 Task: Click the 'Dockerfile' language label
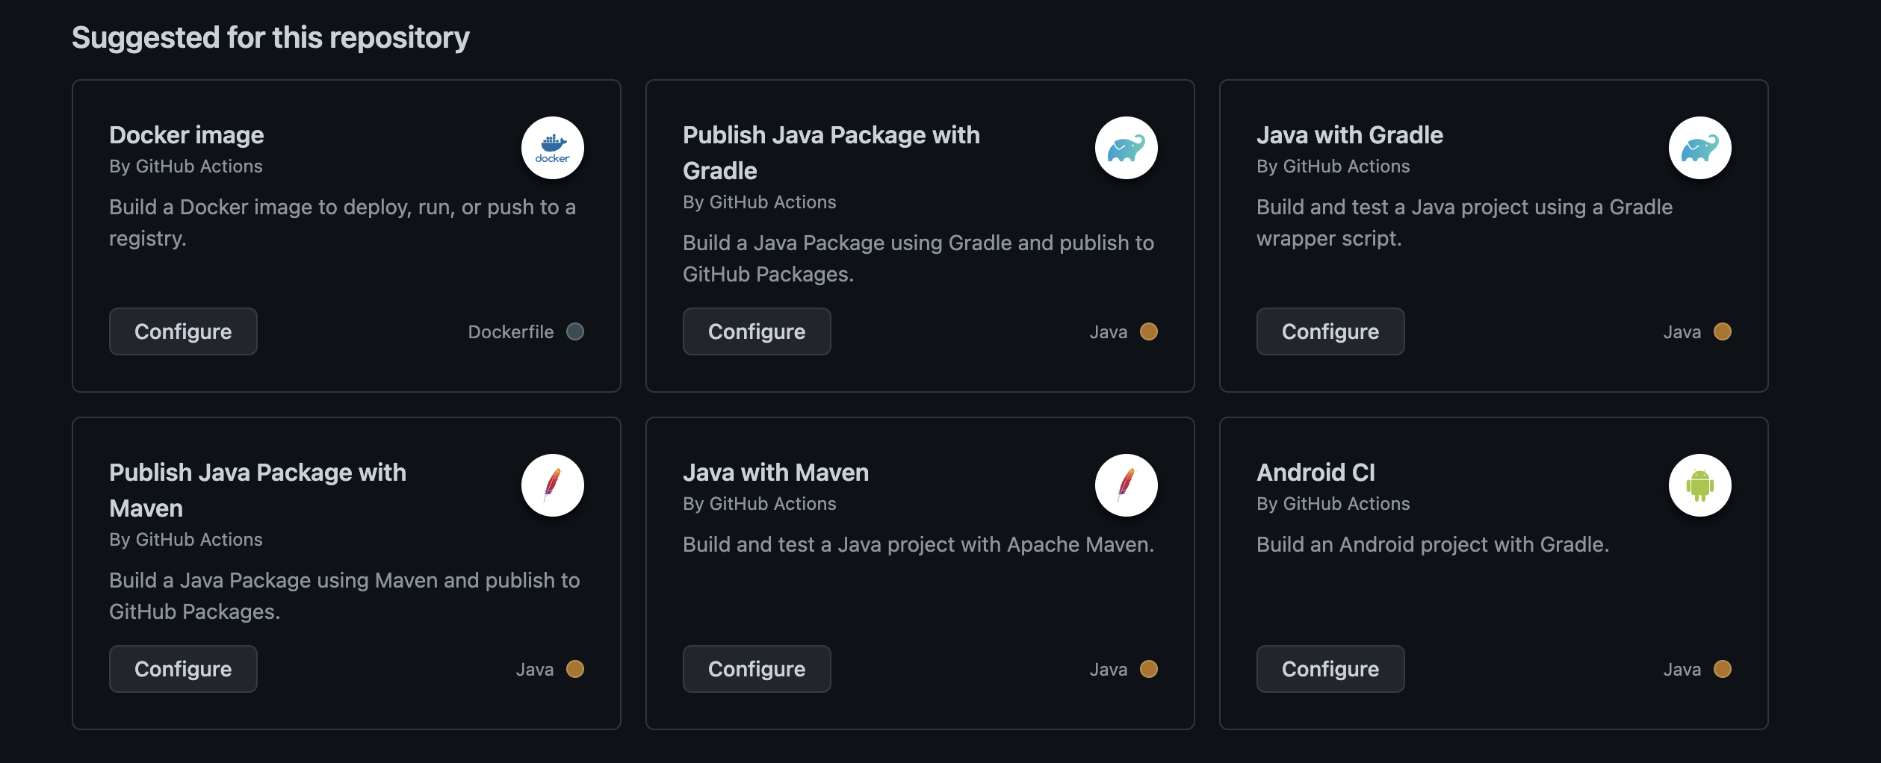[511, 332]
